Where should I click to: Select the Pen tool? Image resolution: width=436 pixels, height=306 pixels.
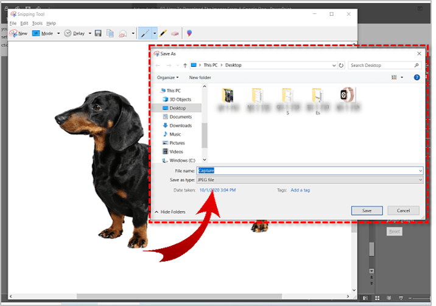pyautogui.click(x=145, y=33)
